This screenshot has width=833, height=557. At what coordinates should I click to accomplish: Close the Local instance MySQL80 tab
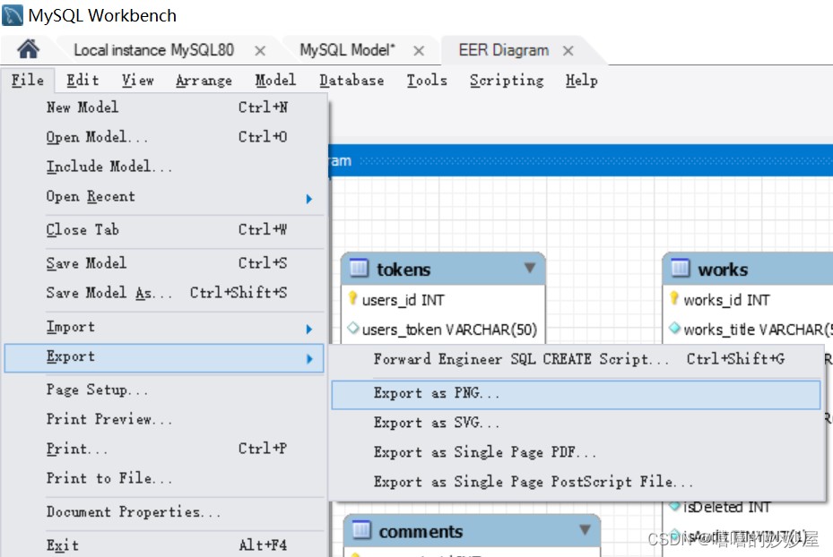(x=260, y=51)
